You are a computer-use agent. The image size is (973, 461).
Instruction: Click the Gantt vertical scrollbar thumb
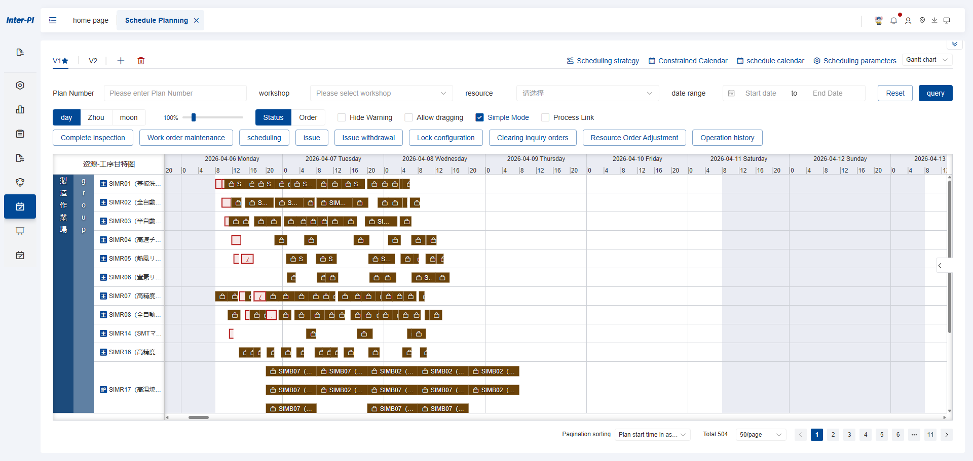949,256
